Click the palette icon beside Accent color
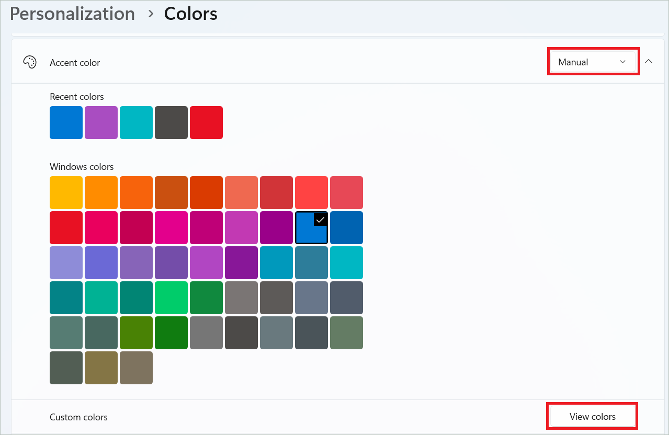The height and width of the screenshot is (435, 669). click(30, 62)
